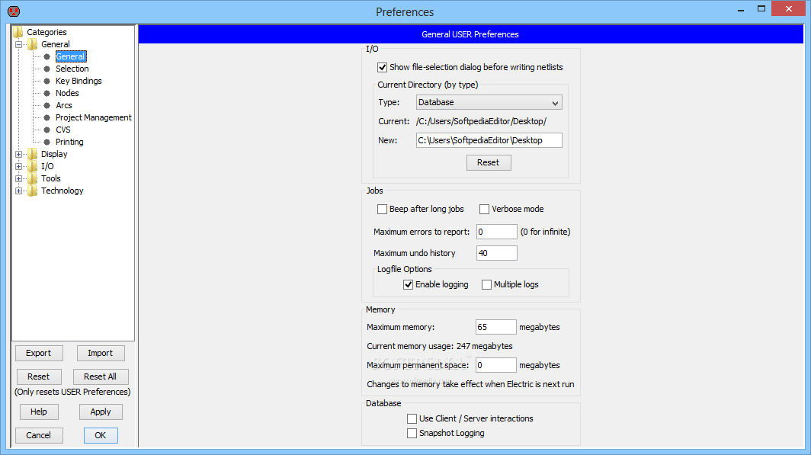Expand the Display category node
The width and height of the screenshot is (811, 455).
point(18,154)
